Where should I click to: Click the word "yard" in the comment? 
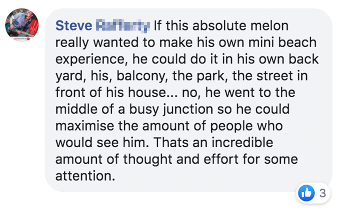click(x=66, y=76)
